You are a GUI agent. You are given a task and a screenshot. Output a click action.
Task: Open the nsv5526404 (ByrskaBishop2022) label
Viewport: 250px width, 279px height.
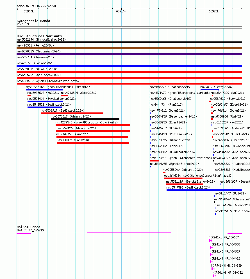tap(52, 99)
